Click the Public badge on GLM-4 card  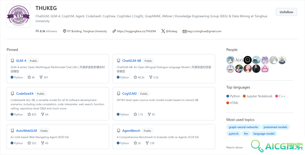pos(33,61)
